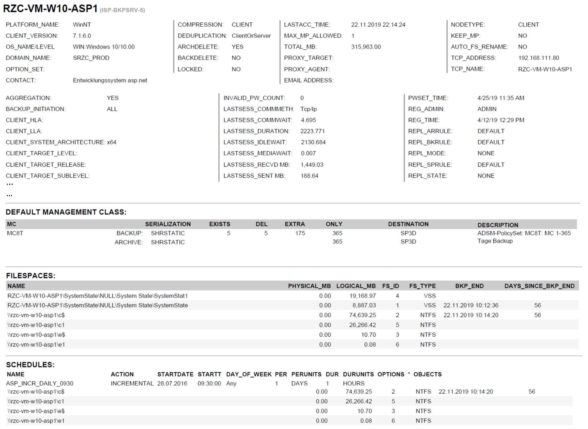Select filespace \\rzc-vm-w10-asp1\e1 in the Filespaces table
The height and width of the screenshot is (429, 588).
click(36, 345)
